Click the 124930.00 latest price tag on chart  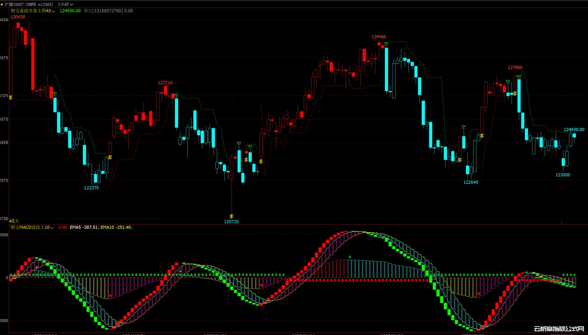[574, 130]
